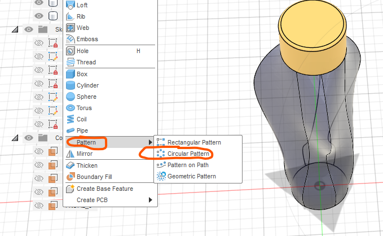383x236 pixels.
Task: Click the Coil icon
Action: pos(71,119)
